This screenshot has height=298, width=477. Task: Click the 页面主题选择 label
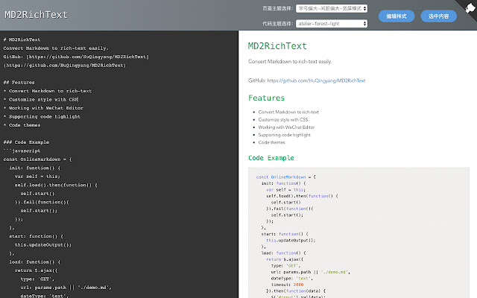pos(278,9)
